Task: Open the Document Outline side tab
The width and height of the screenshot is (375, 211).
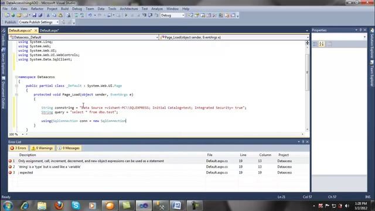Action: [x=3, y=93]
